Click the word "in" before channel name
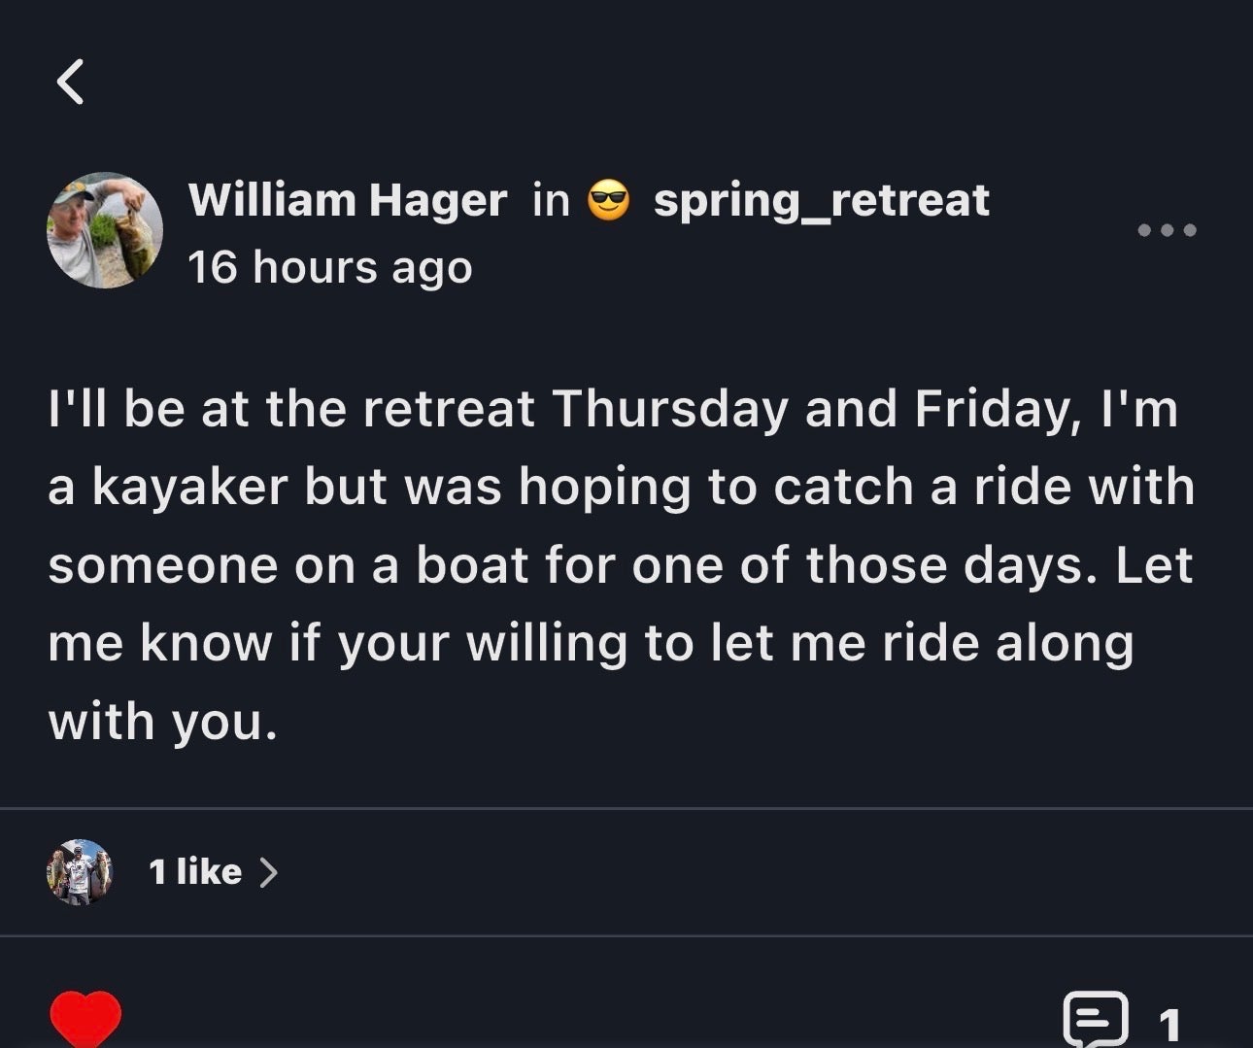The image size is (1253, 1048). tap(551, 200)
